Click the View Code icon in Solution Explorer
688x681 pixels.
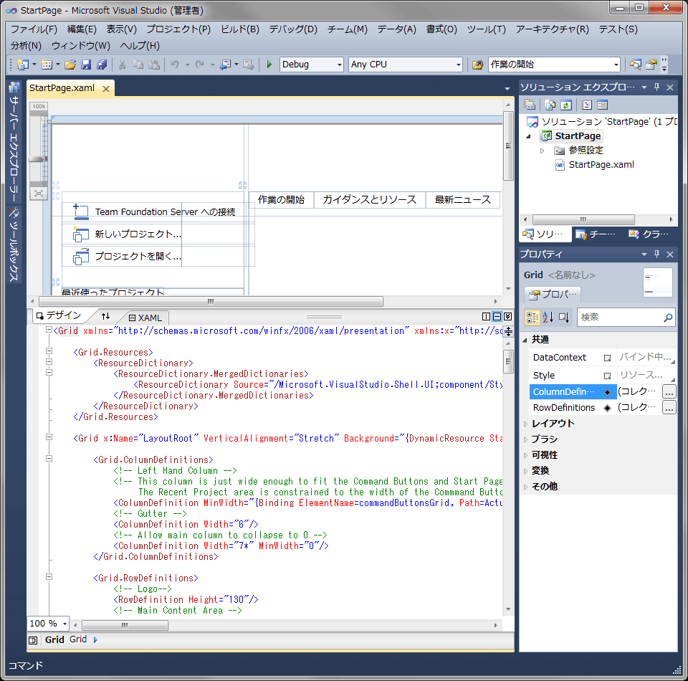pos(587,105)
